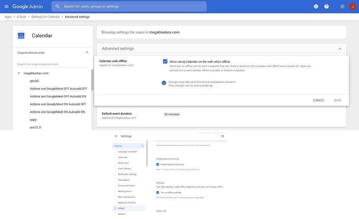
Task: Open Keyboard shortcuts sidebar item
Action: click(x=127, y=203)
